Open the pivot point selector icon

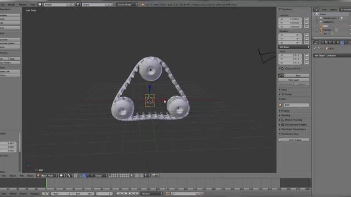pos(70,176)
